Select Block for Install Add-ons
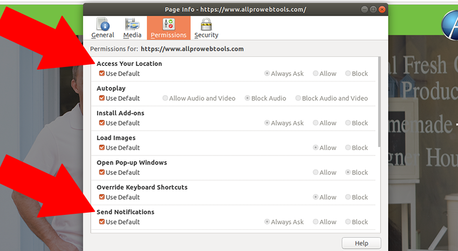This screenshot has width=458, height=251. click(x=348, y=123)
